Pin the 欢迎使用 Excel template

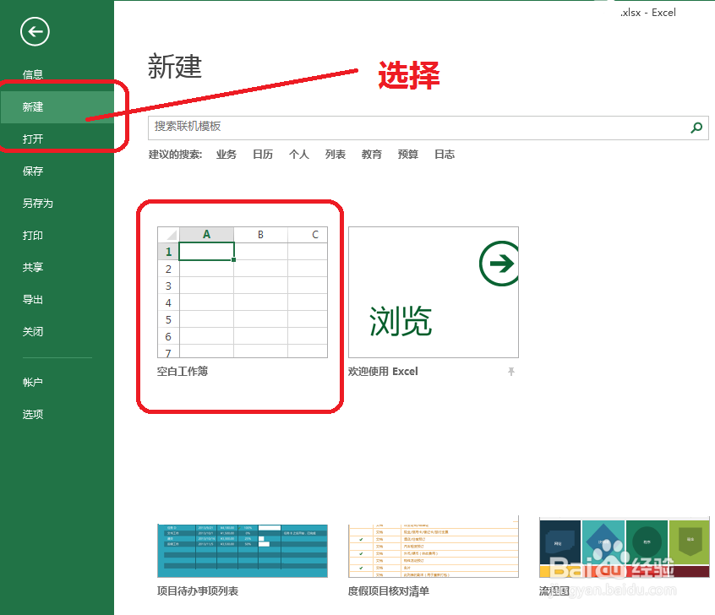click(x=512, y=372)
